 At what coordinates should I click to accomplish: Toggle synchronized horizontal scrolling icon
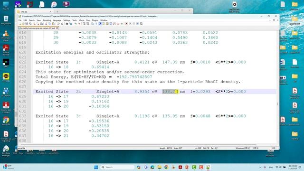pyautogui.click(x=87, y=24)
